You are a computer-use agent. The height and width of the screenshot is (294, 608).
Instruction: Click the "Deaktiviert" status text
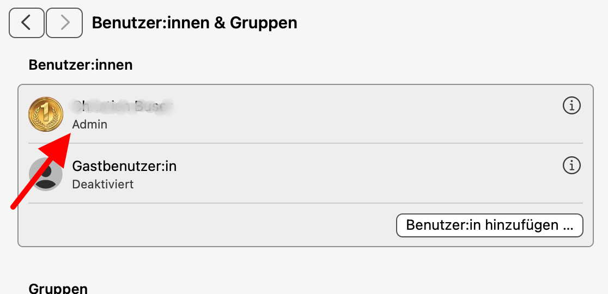103,184
